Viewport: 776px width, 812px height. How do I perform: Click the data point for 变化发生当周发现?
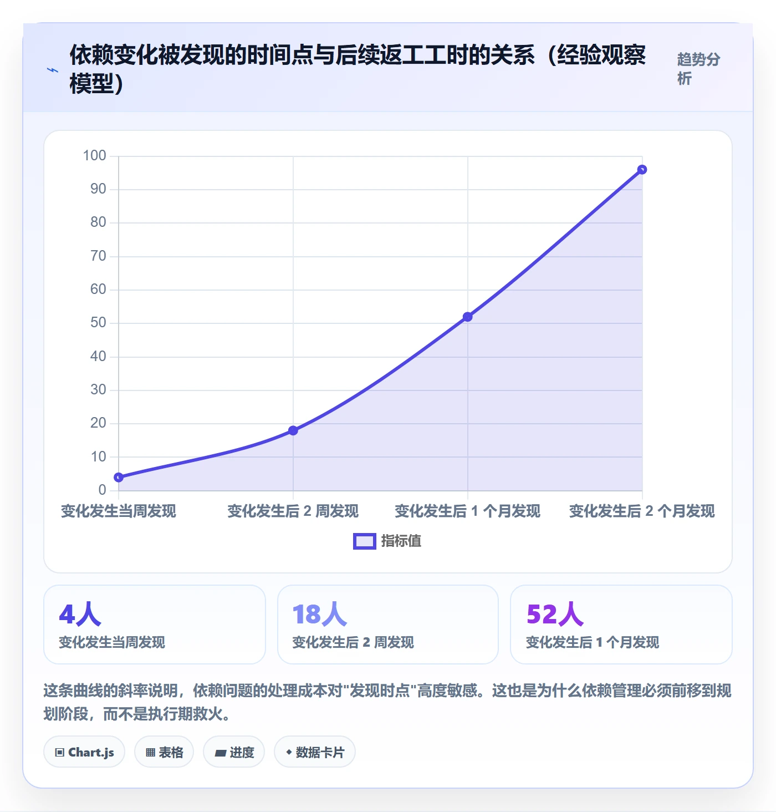119,478
